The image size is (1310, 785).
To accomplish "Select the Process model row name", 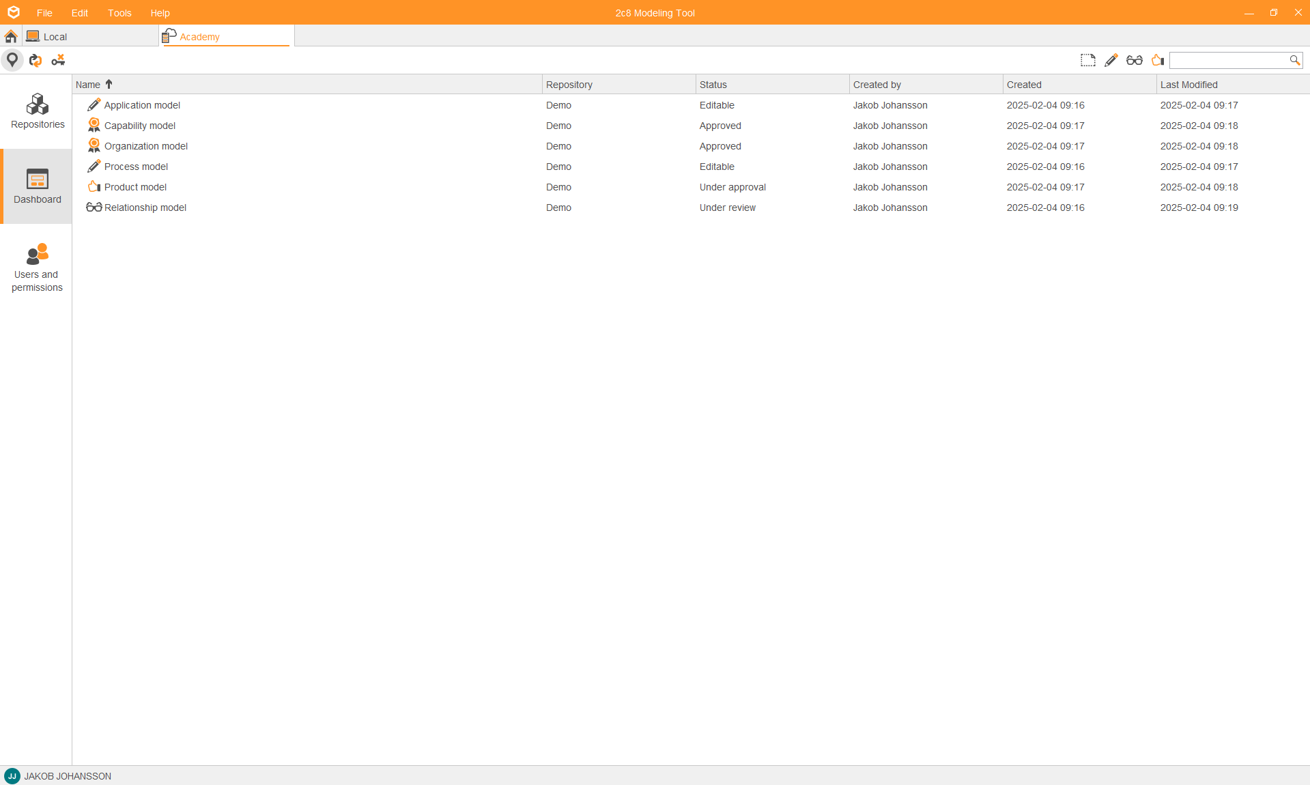I will pos(136,167).
